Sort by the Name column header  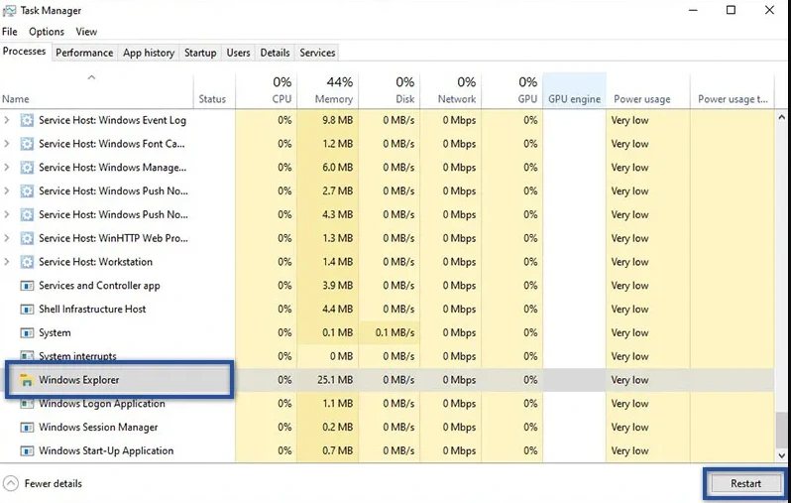click(x=96, y=91)
